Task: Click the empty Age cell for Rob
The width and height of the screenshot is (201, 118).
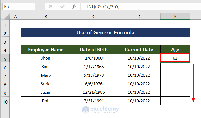Action: tap(175, 101)
